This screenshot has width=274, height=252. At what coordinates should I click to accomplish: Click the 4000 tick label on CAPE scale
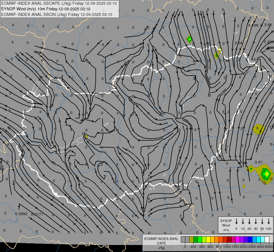tap(261, 247)
